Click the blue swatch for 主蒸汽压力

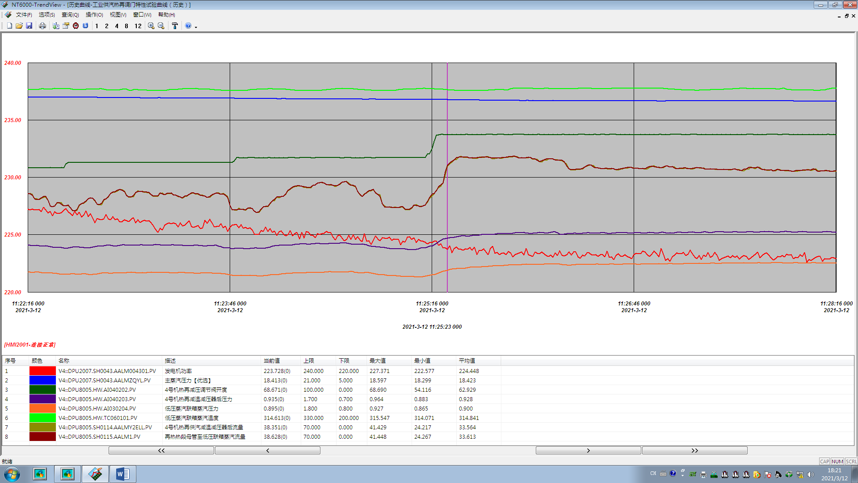tap(42, 380)
